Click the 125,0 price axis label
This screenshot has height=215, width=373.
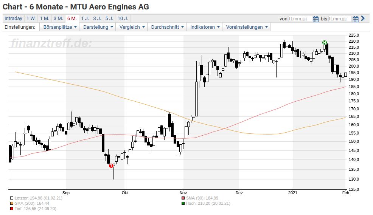(354, 190)
